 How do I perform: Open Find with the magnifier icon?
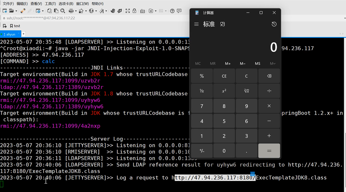pos(63,11)
